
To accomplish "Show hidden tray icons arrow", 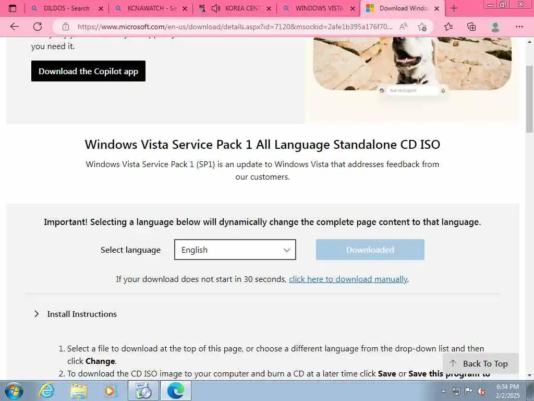I will pyautogui.click(x=443, y=391).
